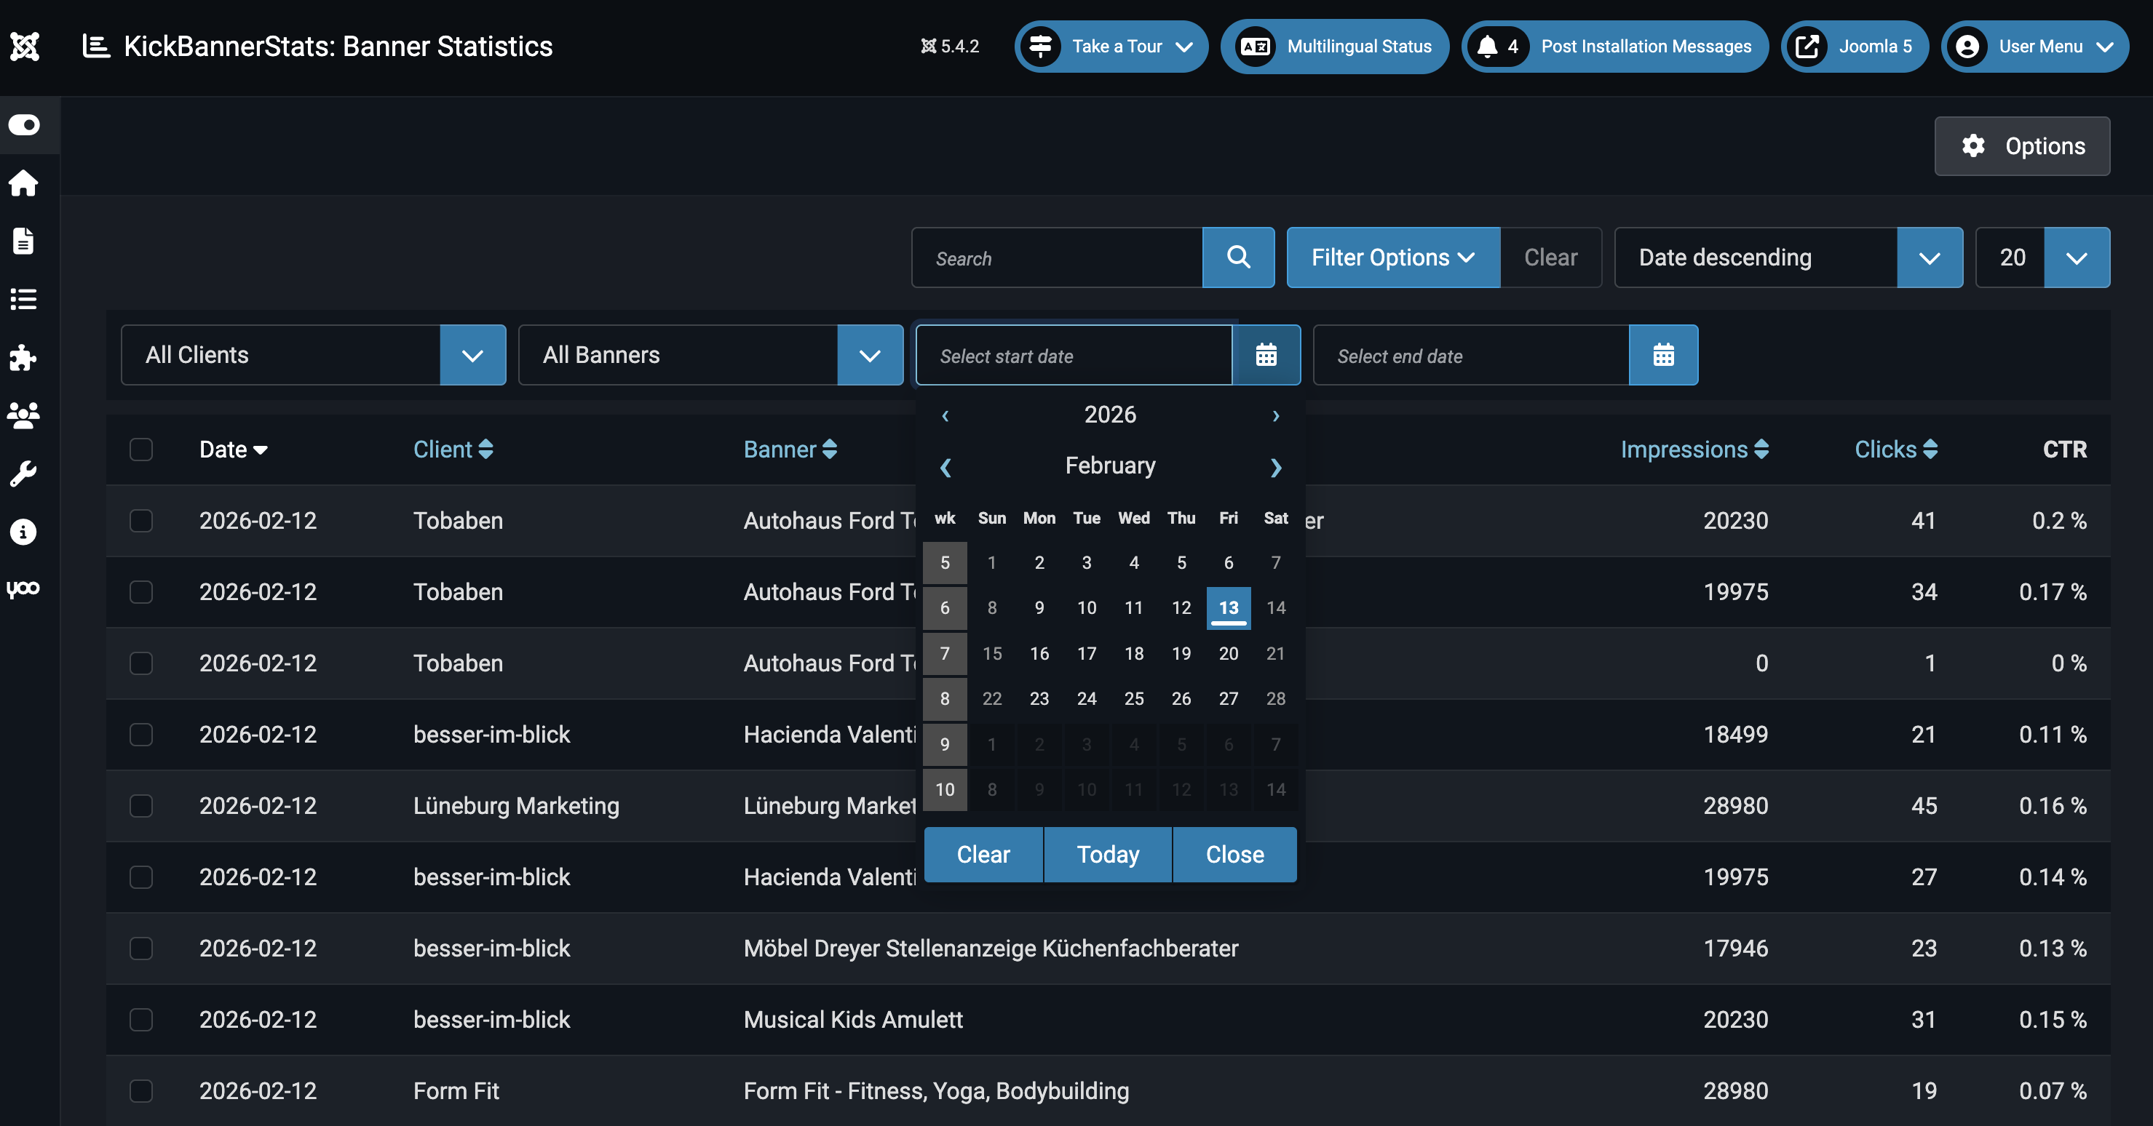This screenshot has height=1126, width=2153.
Task: Open the Components puzzle piece icon
Action: pos(24,358)
